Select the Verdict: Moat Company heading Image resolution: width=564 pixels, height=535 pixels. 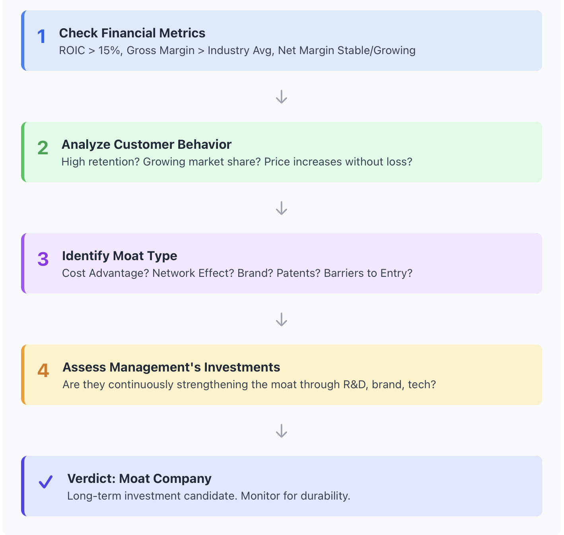click(x=139, y=479)
